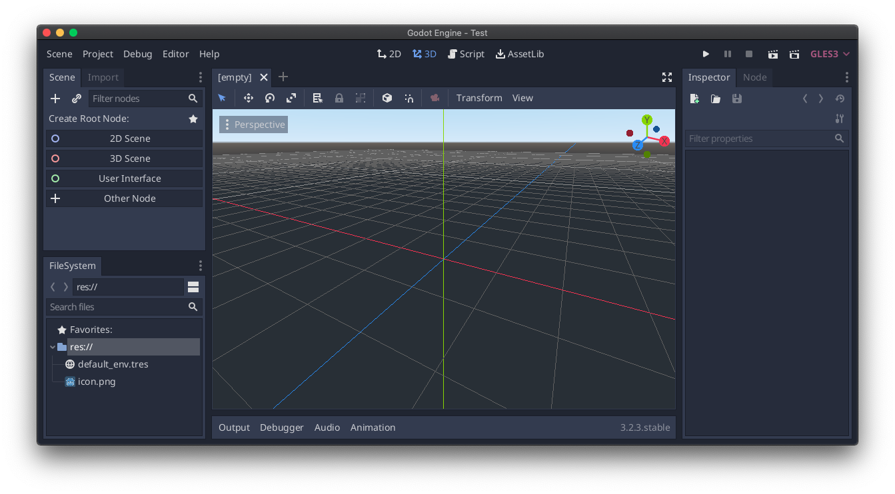
Task: Lock the selected object
Action: pyautogui.click(x=339, y=98)
